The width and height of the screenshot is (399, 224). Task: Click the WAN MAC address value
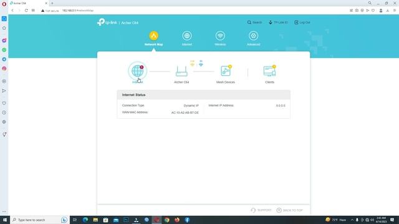point(185,113)
